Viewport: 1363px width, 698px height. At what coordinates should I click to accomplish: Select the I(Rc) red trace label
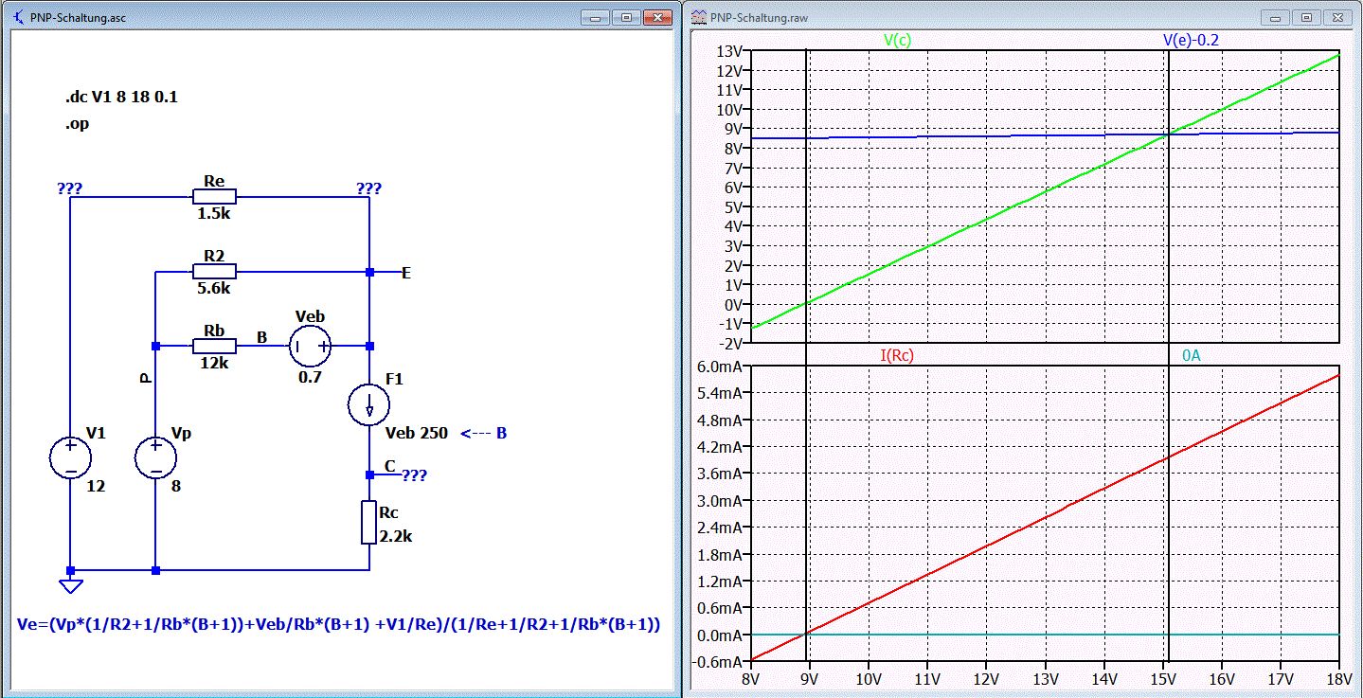pos(897,356)
